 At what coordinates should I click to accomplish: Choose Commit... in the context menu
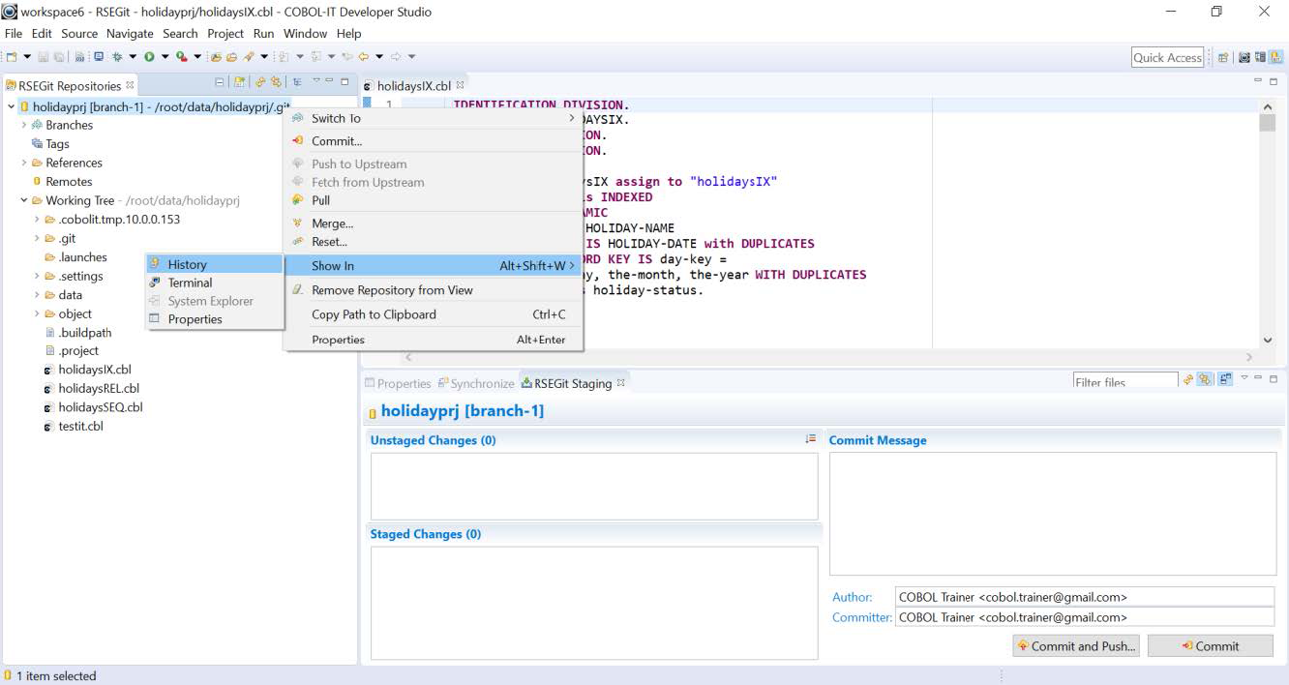336,141
